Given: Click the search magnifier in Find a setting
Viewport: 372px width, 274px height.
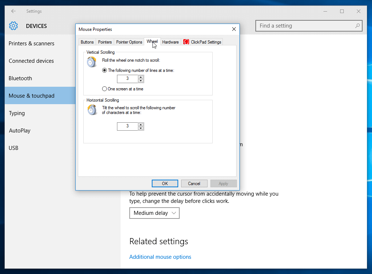Looking at the screenshot, I should coord(357,26).
